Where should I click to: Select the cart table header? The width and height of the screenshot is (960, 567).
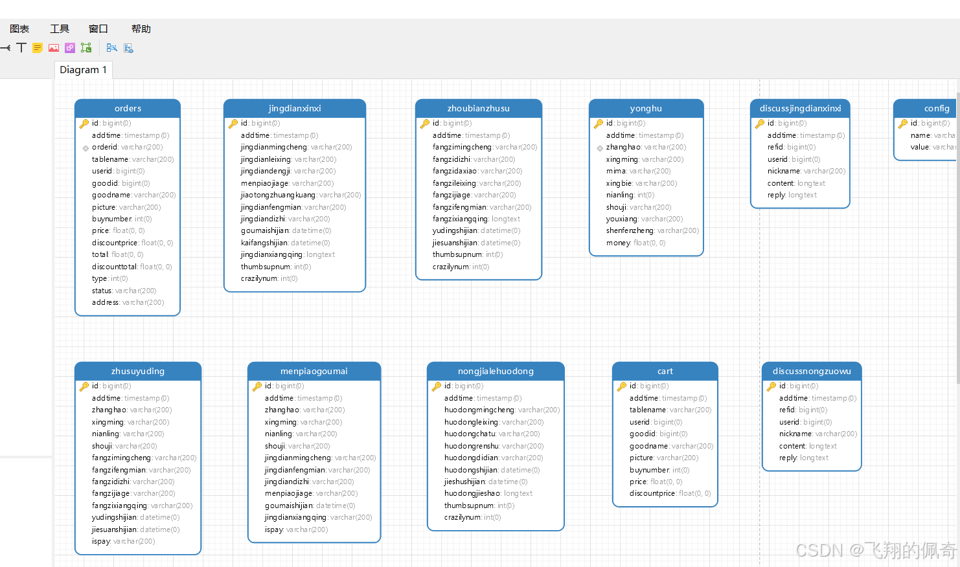[x=665, y=371]
